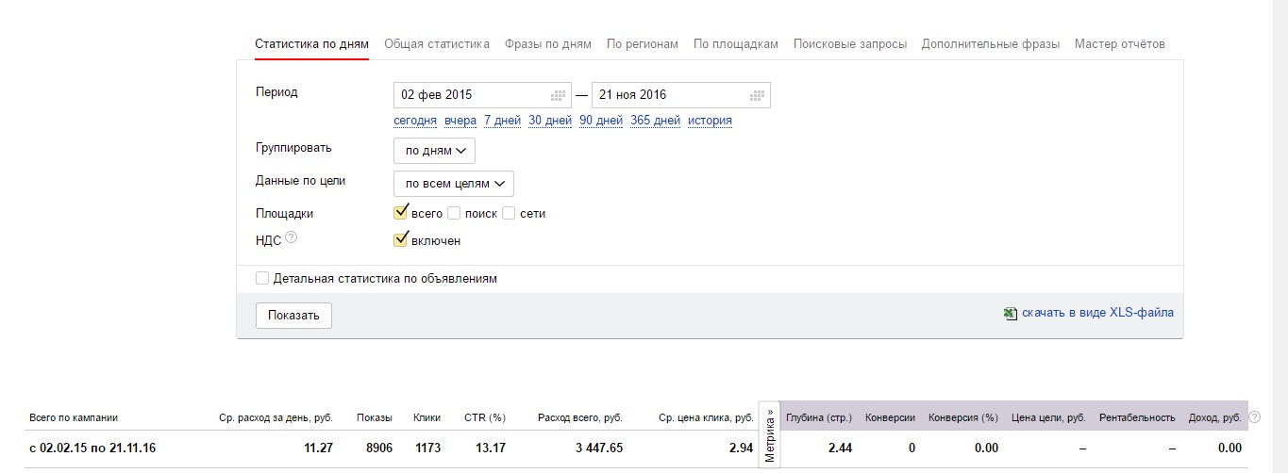Select the 7 дней period link
This screenshot has height=473, width=1288.
coord(502,121)
